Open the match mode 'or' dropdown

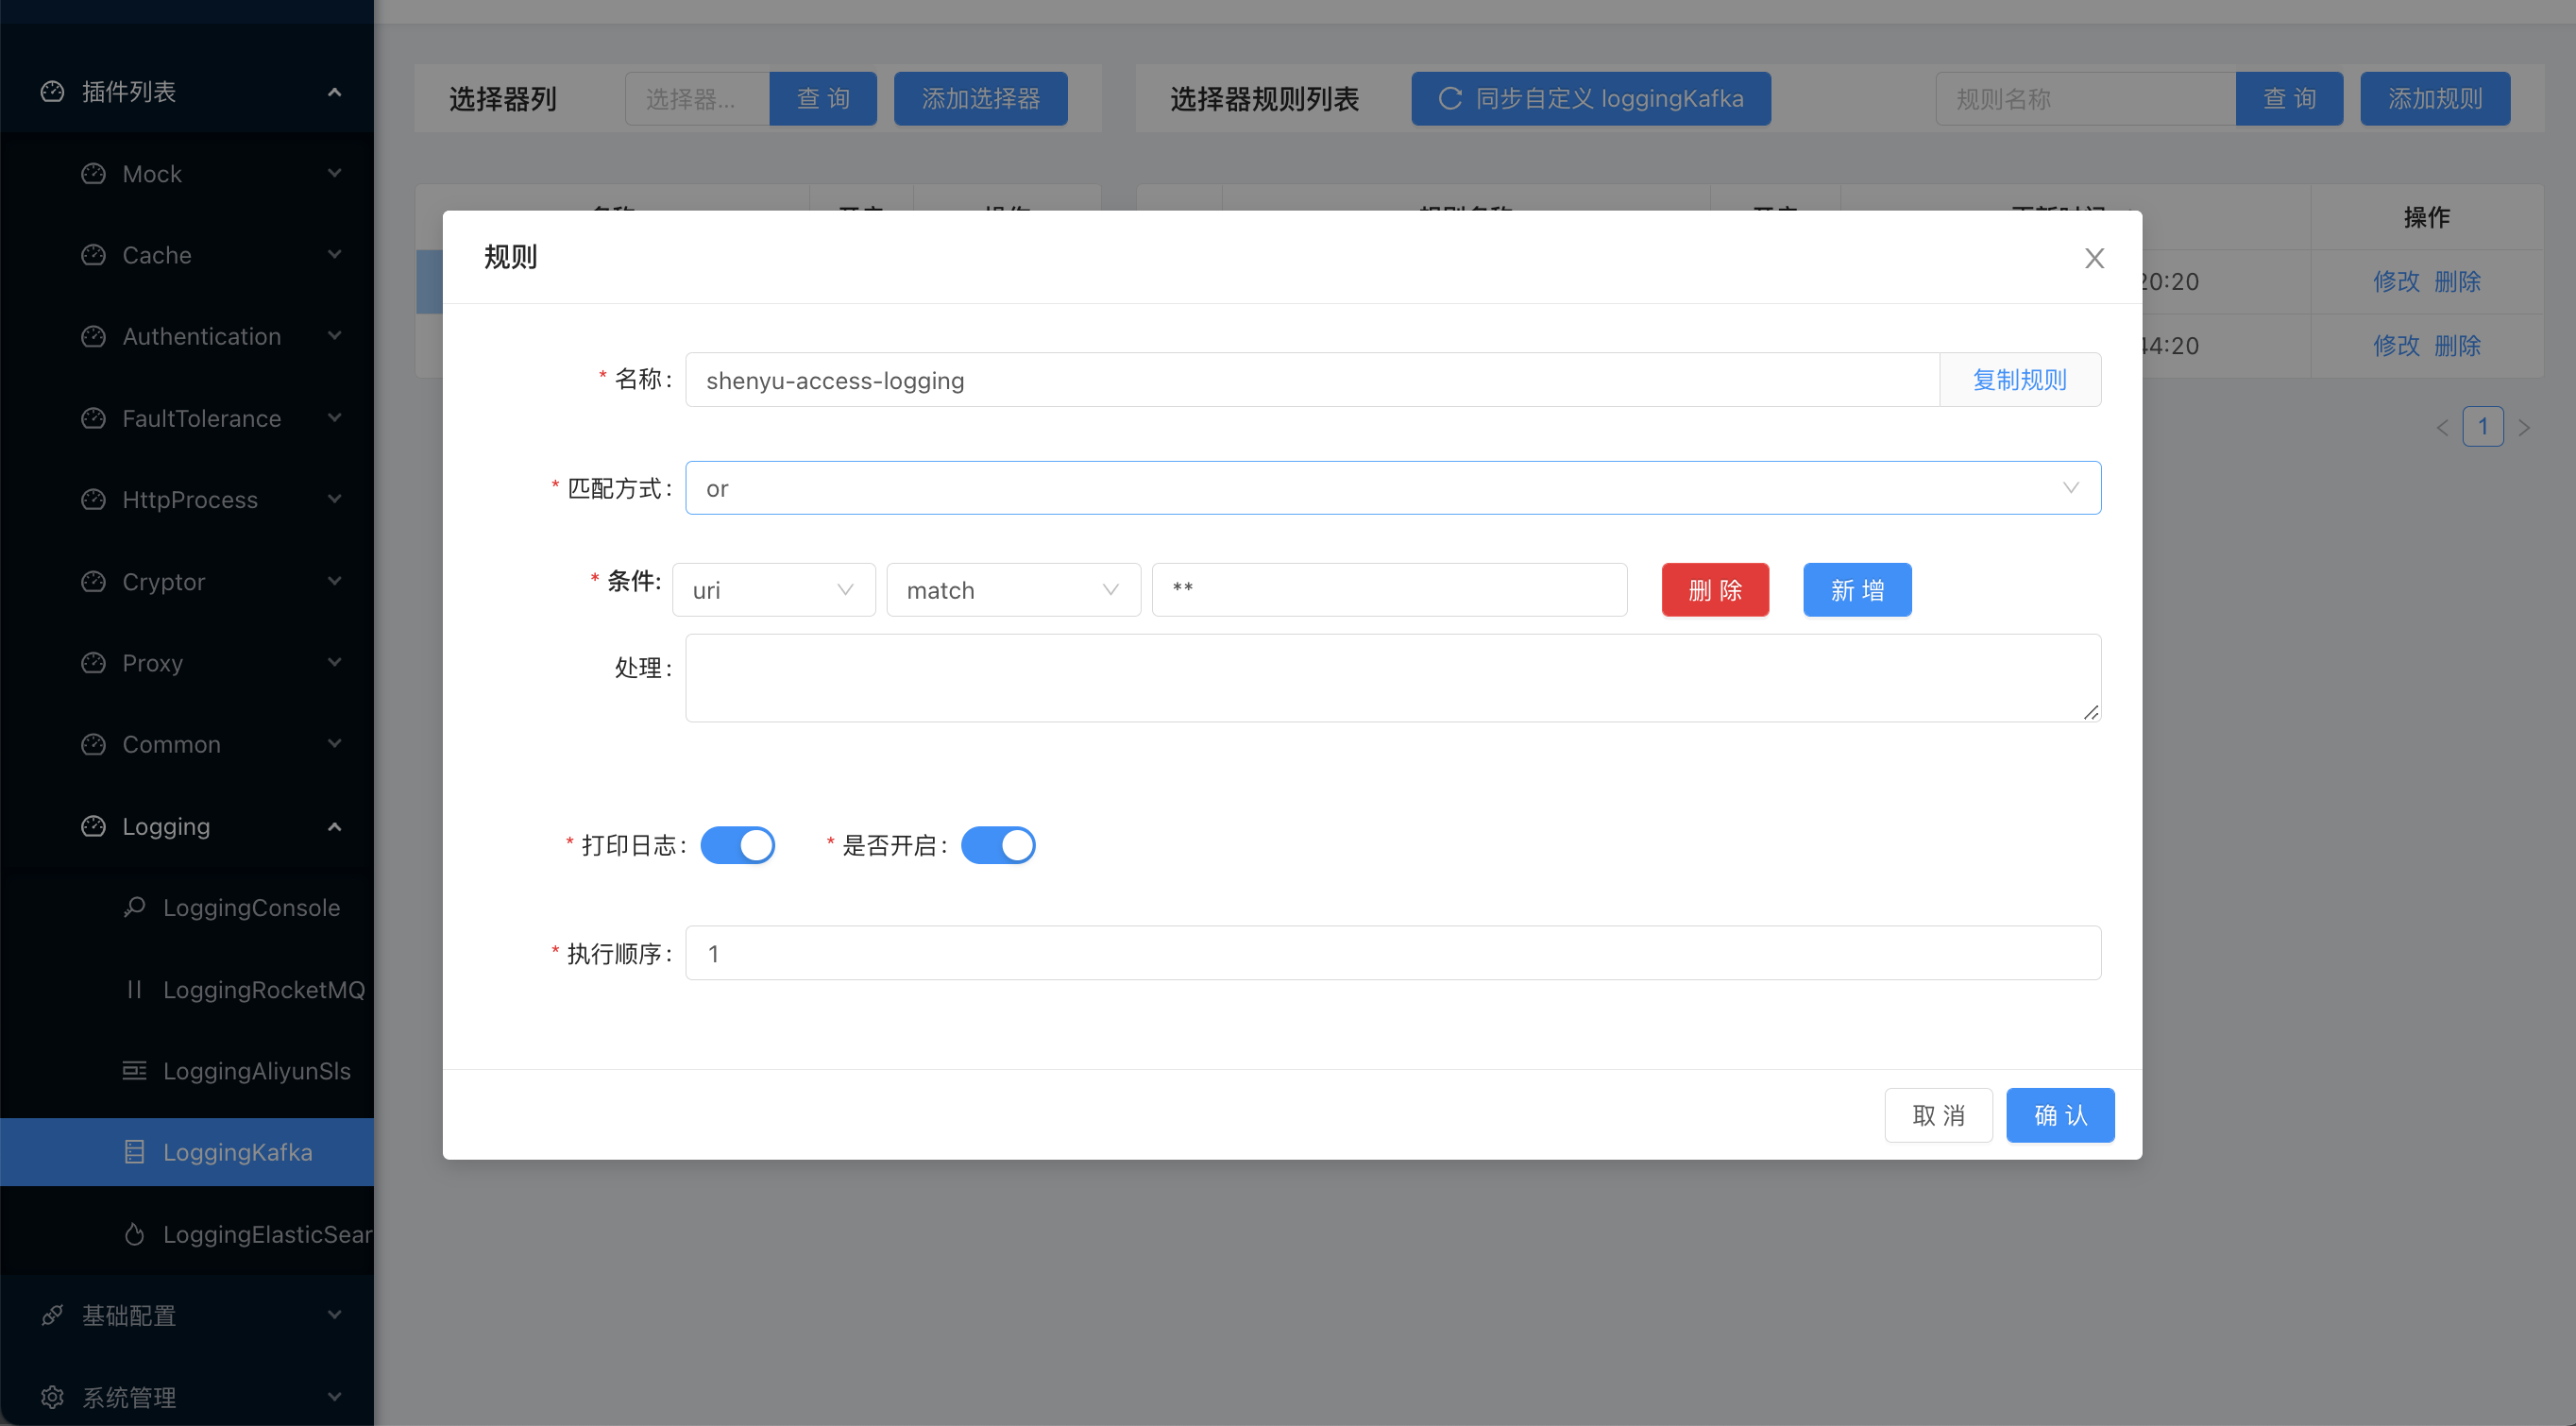point(1392,488)
